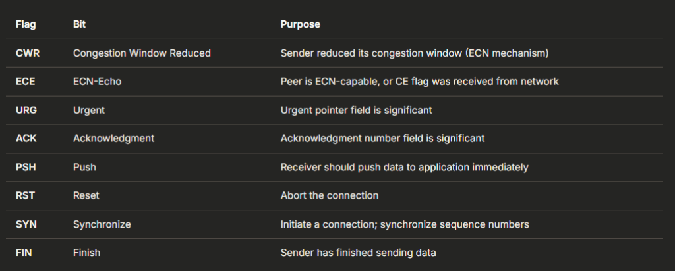Click the Synchronize bit name
This screenshot has width=675, height=271.
point(102,224)
